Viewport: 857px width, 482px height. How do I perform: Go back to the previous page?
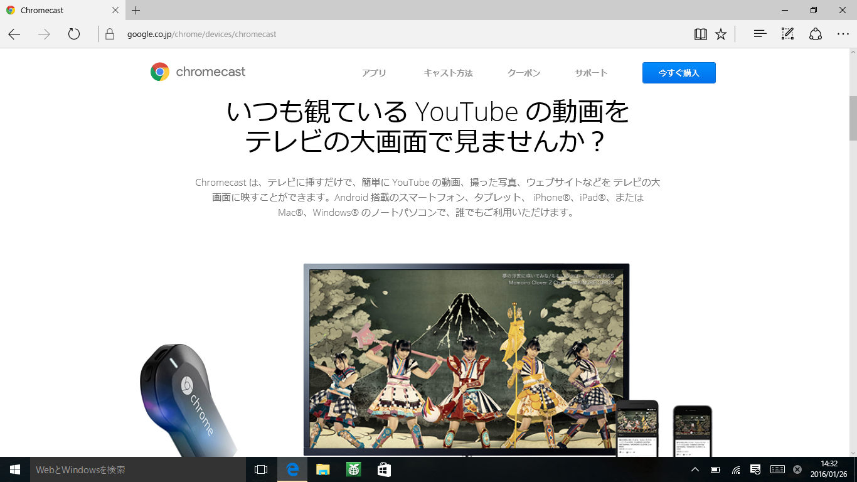point(14,35)
